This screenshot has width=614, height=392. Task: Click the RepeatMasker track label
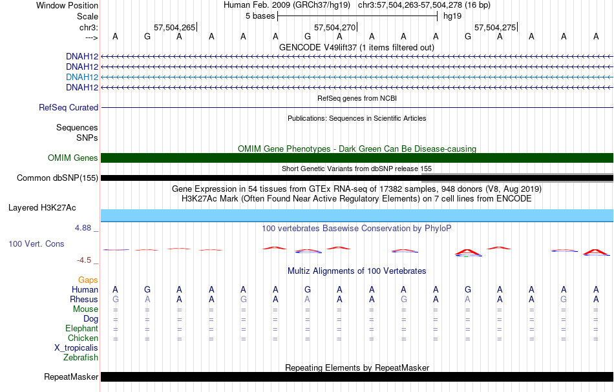click(x=71, y=377)
